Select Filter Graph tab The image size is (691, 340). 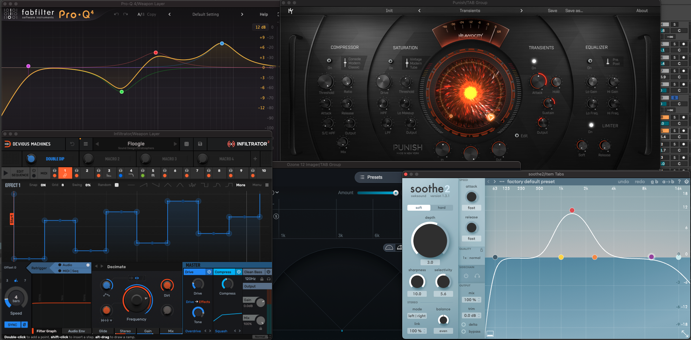tap(46, 331)
